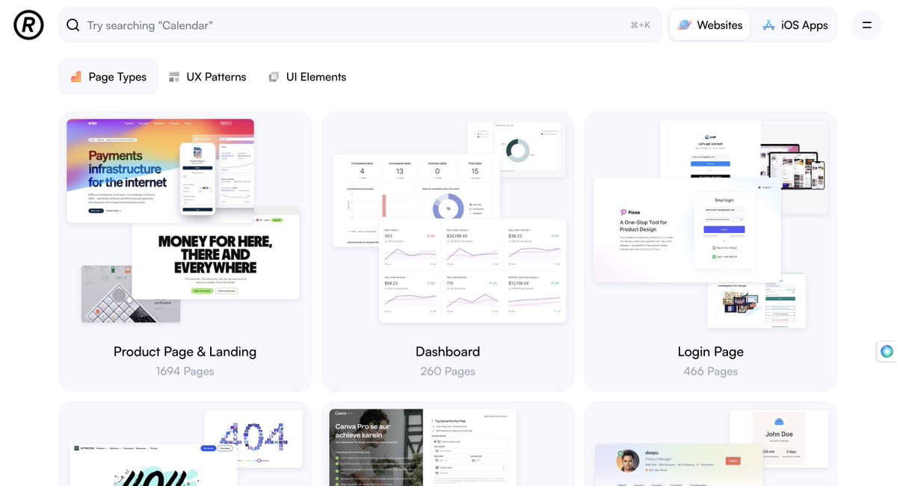Switch to the Websites tab

710,25
